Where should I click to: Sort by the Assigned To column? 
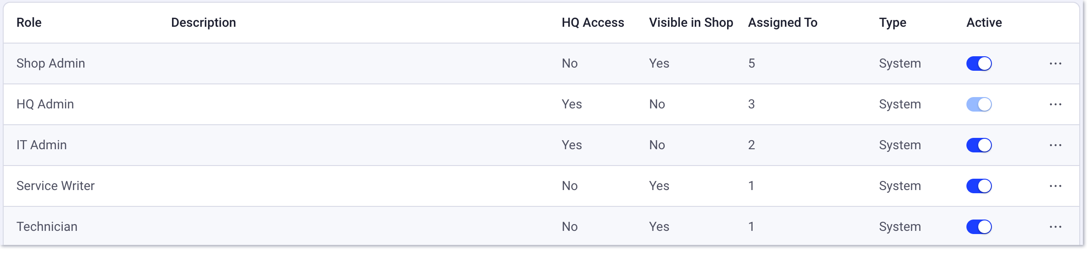783,23
